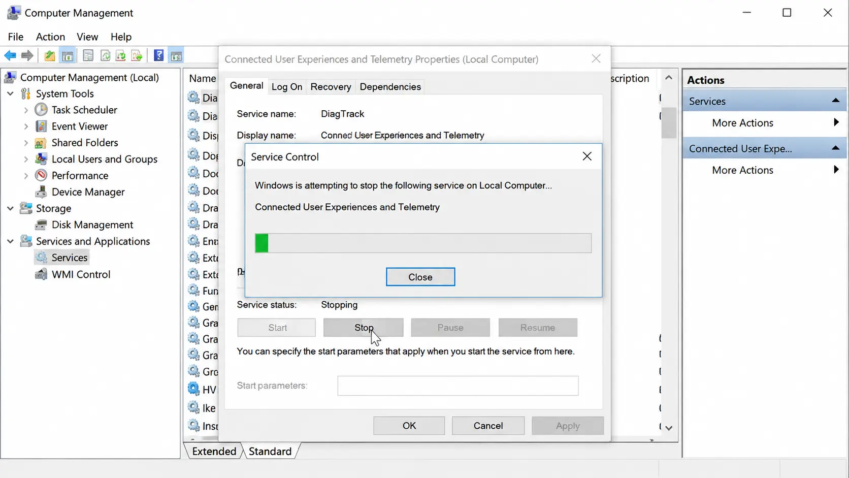Collapse the System Tools node

pyautogui.click(x=10, y=93)
